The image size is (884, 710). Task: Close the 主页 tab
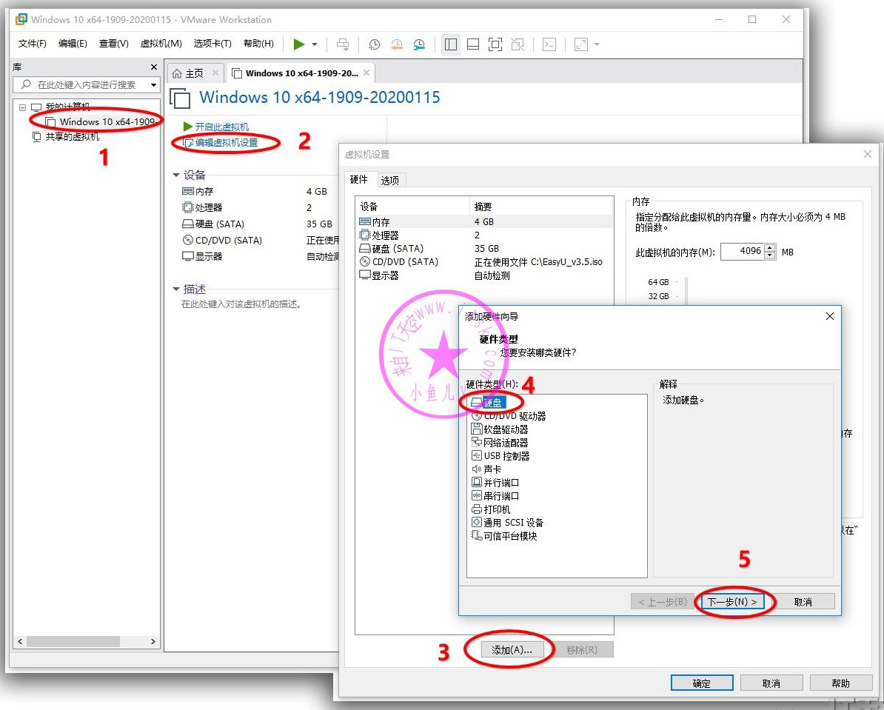215,73
